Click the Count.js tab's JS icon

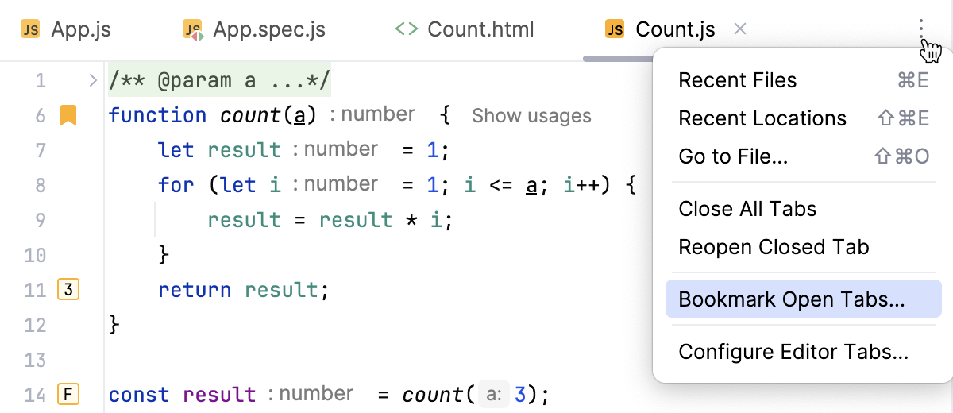point(615,30)
